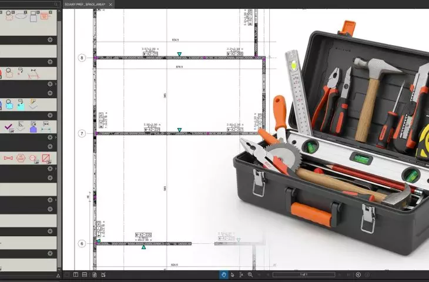
Task: Close the ŚCIANY PREF._SPACE_AREA document tab
Action: click(110, 4)
